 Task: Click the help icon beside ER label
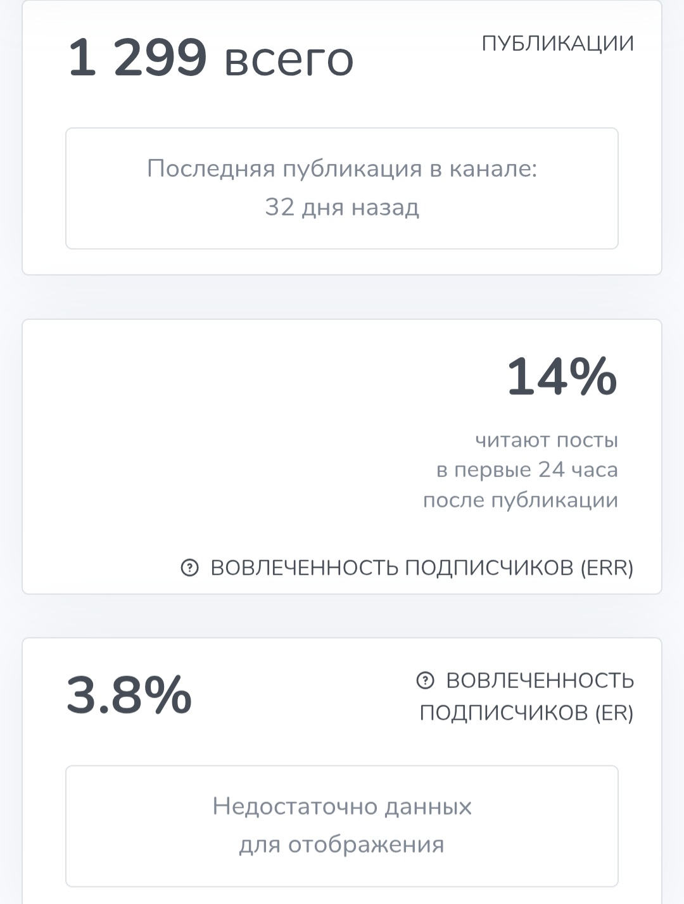[x=425, y=680]
